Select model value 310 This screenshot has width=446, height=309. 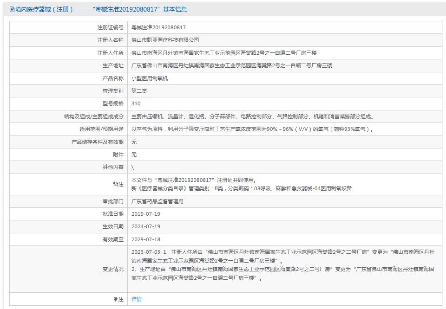point(136,103)
